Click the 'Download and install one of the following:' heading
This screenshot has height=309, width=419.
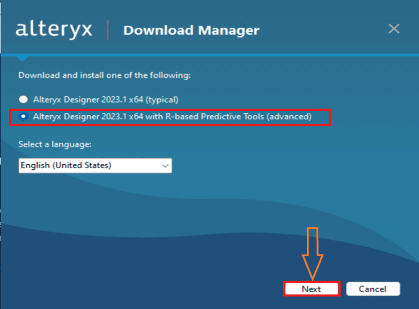tap(105, 75)
